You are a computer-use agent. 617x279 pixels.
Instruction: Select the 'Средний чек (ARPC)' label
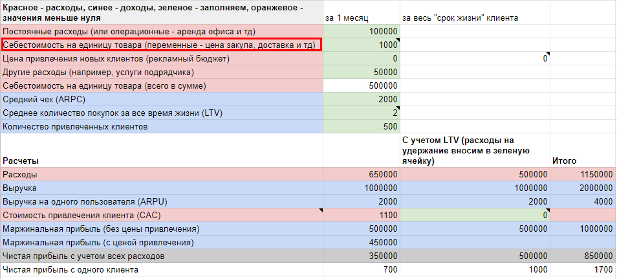click(162, 99)
